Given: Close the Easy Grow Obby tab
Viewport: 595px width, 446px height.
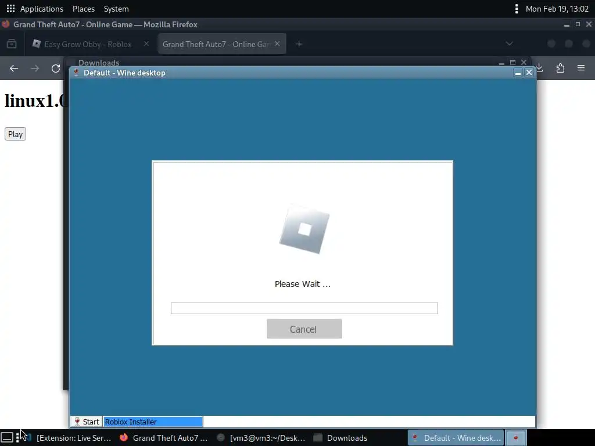Looking at the screenshot, I should click(146, 44).
